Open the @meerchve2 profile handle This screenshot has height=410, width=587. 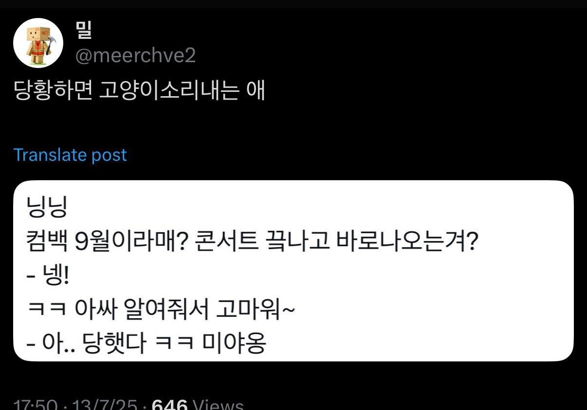(135, 55)
